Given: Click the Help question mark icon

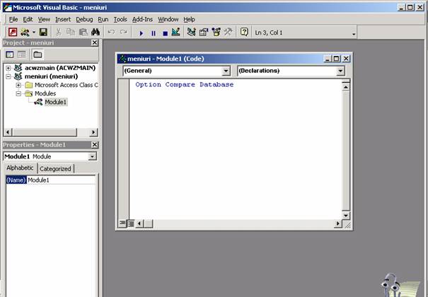Looking at the screenshot, I should click(245, 33).
